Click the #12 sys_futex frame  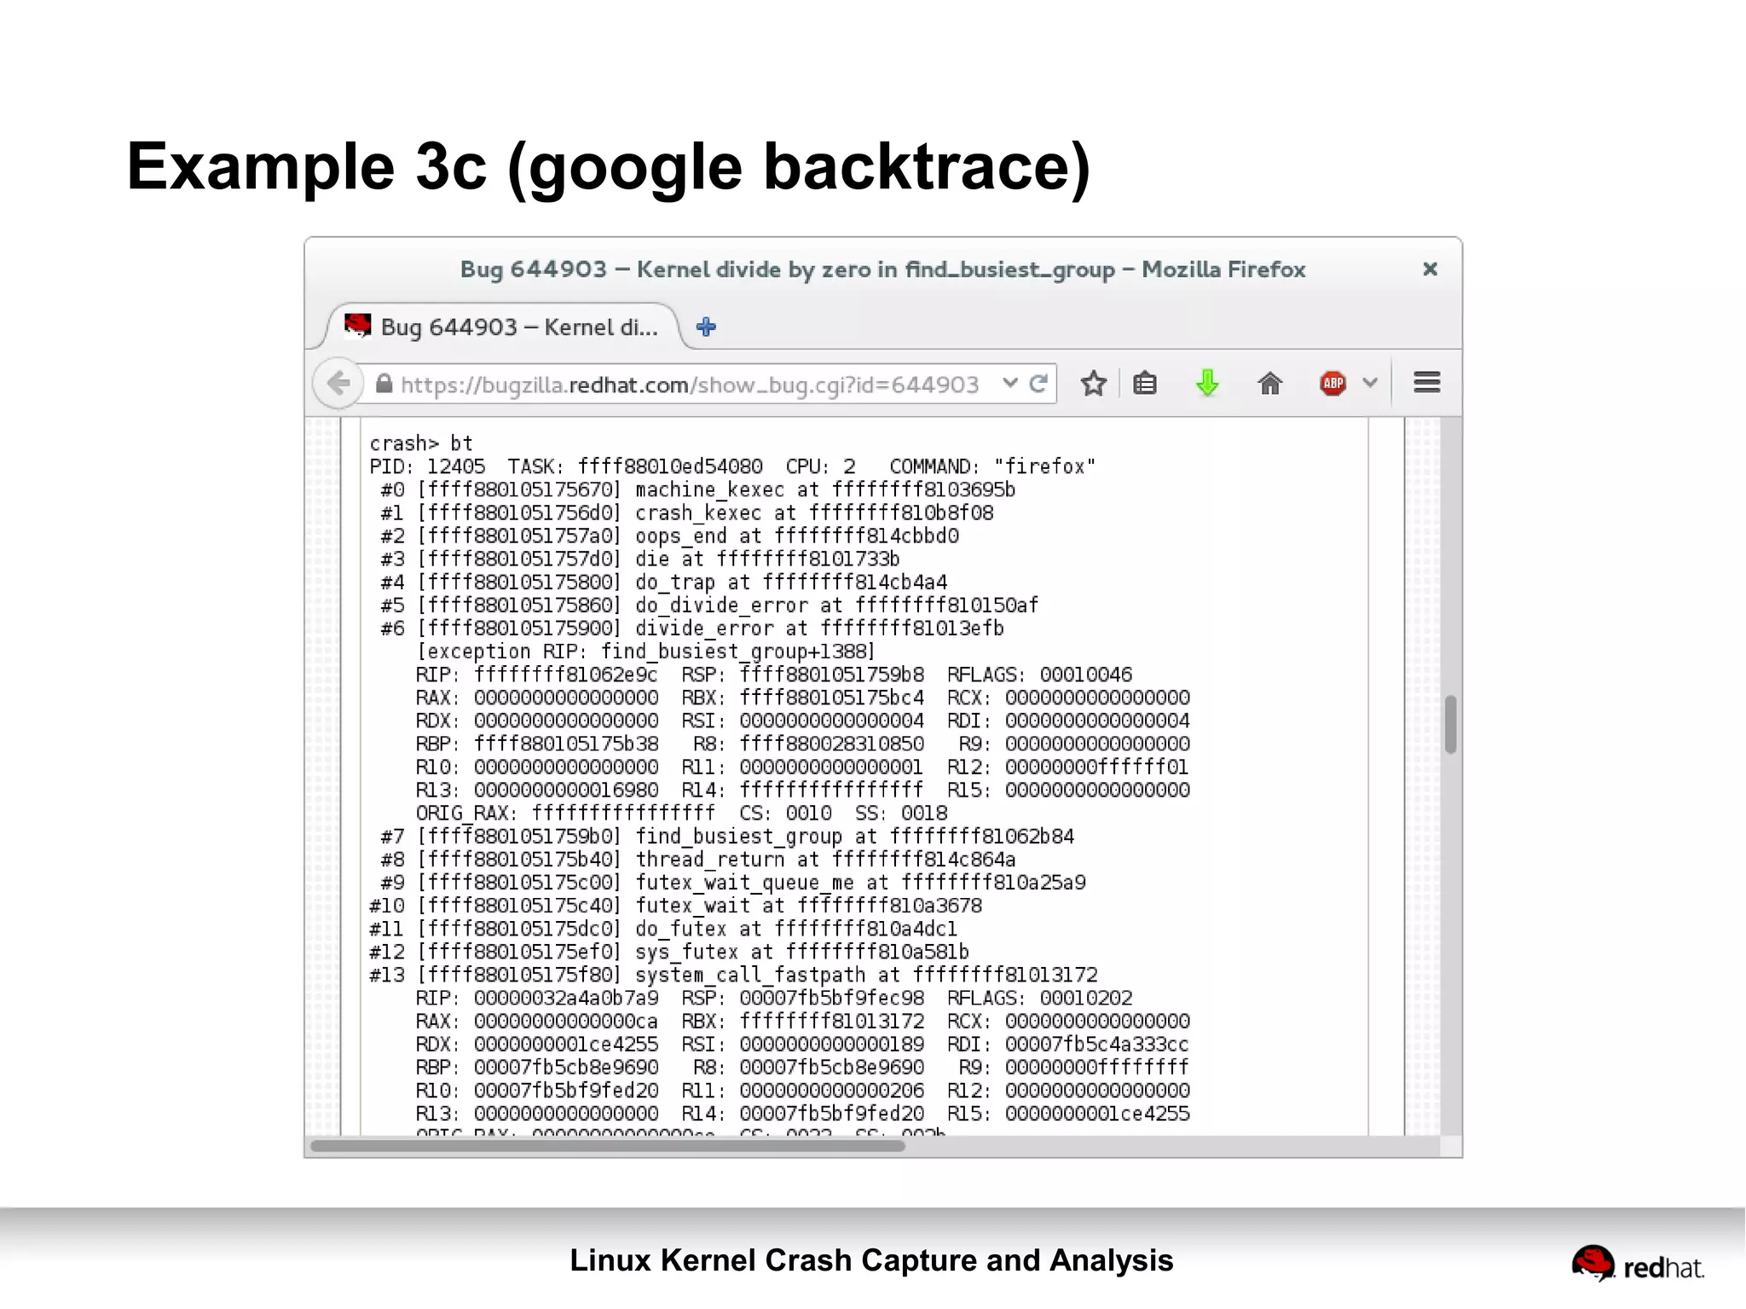[669, 952]
